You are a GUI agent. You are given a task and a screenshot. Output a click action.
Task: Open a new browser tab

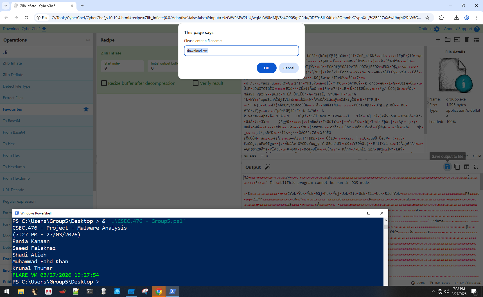82,6
